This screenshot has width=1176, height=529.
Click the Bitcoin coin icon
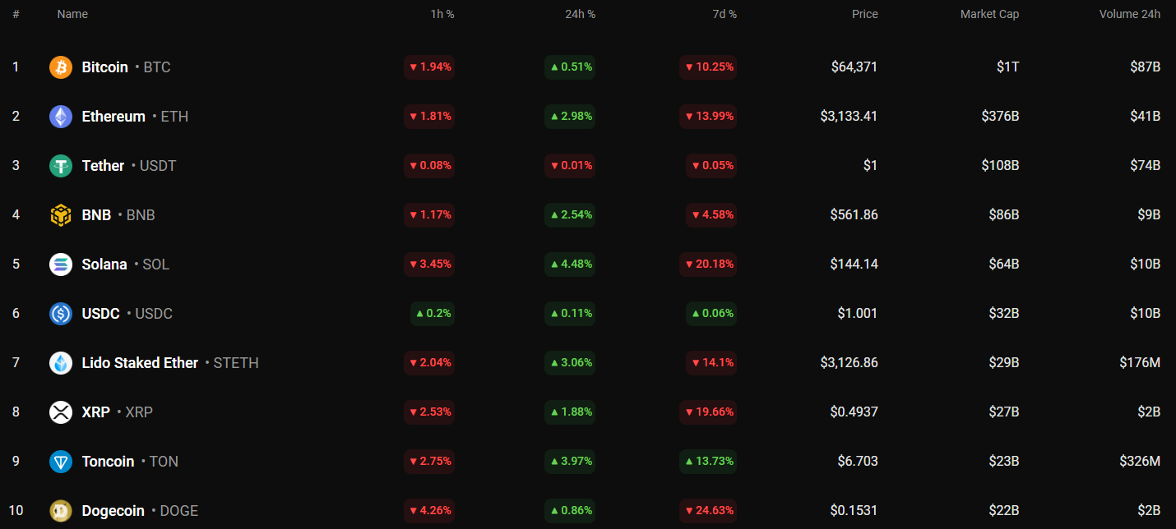point(61,67)
